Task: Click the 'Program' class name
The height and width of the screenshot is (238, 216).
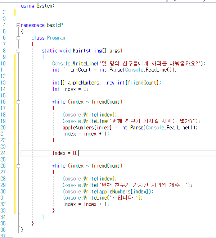Action: pyautogui.click(x=56, y=38)
